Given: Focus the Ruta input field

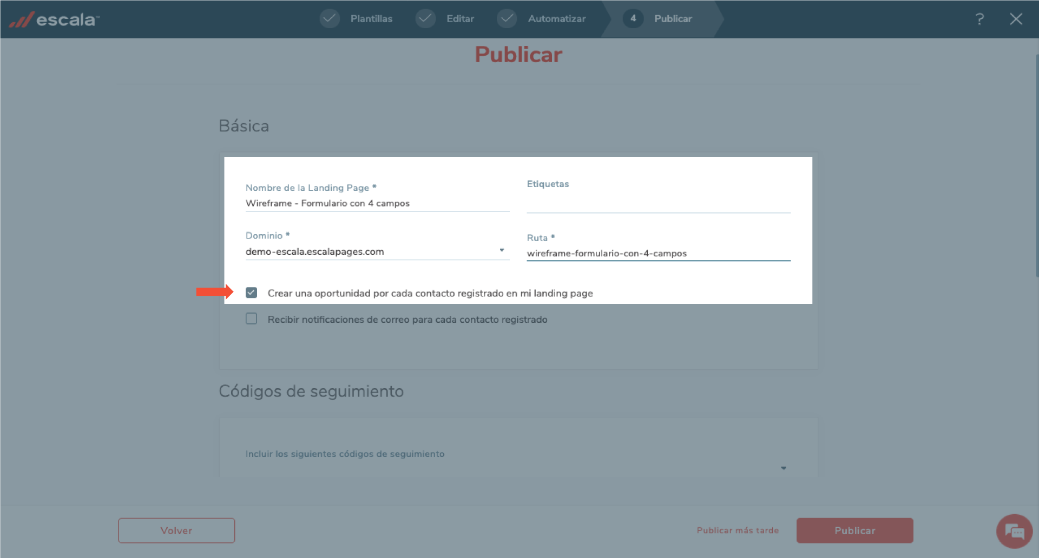Looking at the screenshot, I should pyautogui.click(x=658, y=254).
